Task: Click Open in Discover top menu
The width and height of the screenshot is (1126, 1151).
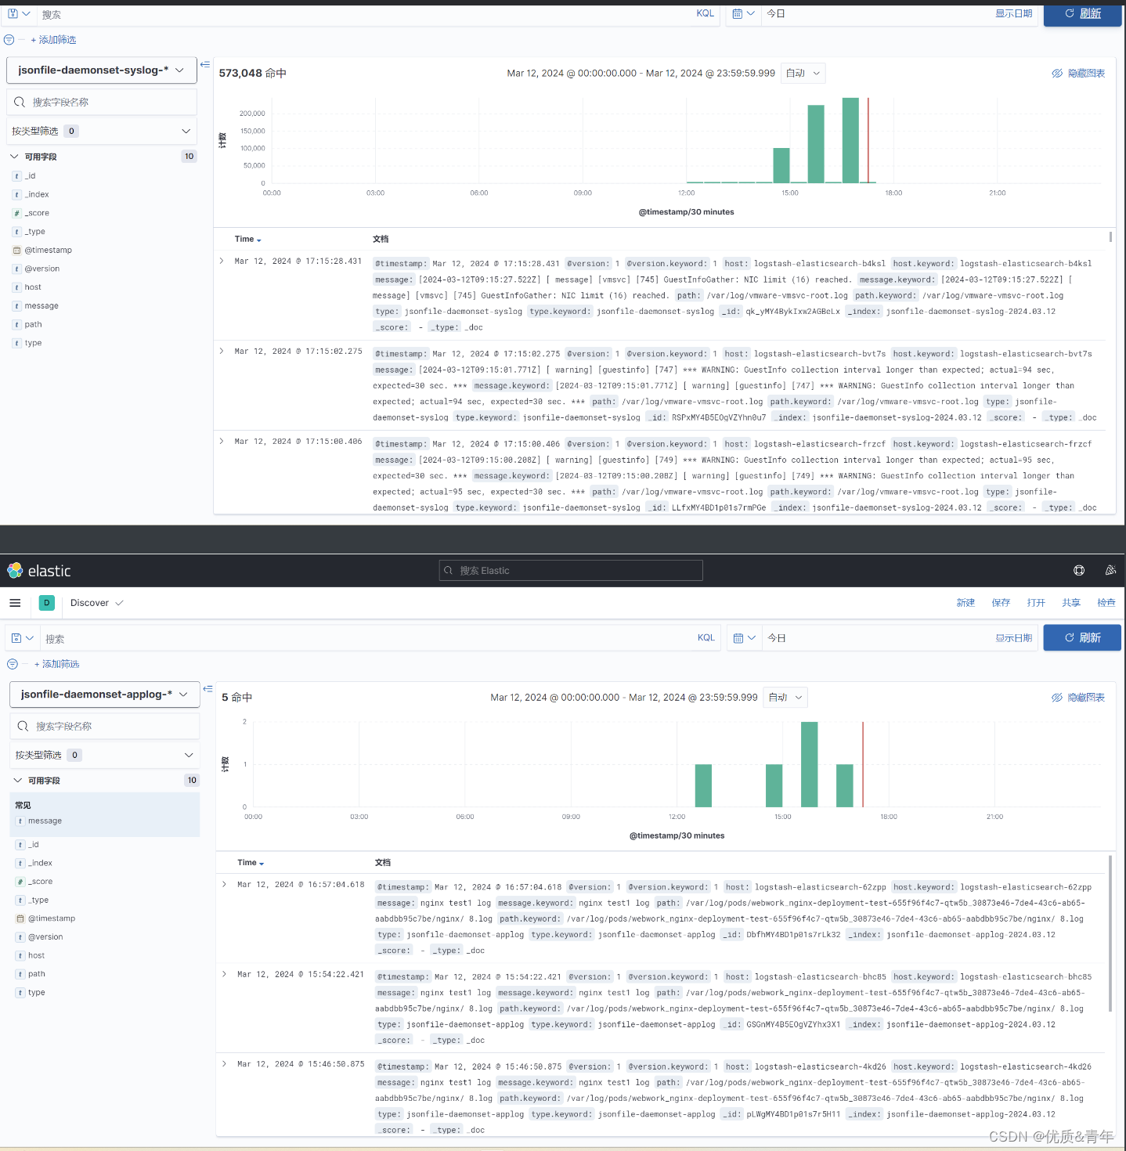Action: coord(1036,603)
